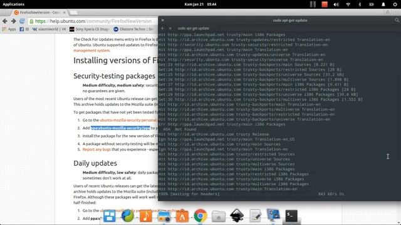
Task: Open the Wi-Fi network indicator
Action: pos(348,4)
